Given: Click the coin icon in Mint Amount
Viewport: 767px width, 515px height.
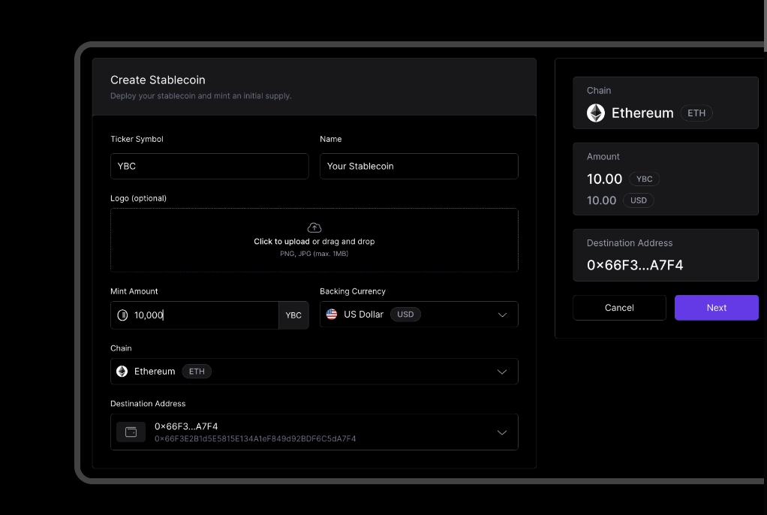Looking at the screenshot, I should click(x=122, y=315).
